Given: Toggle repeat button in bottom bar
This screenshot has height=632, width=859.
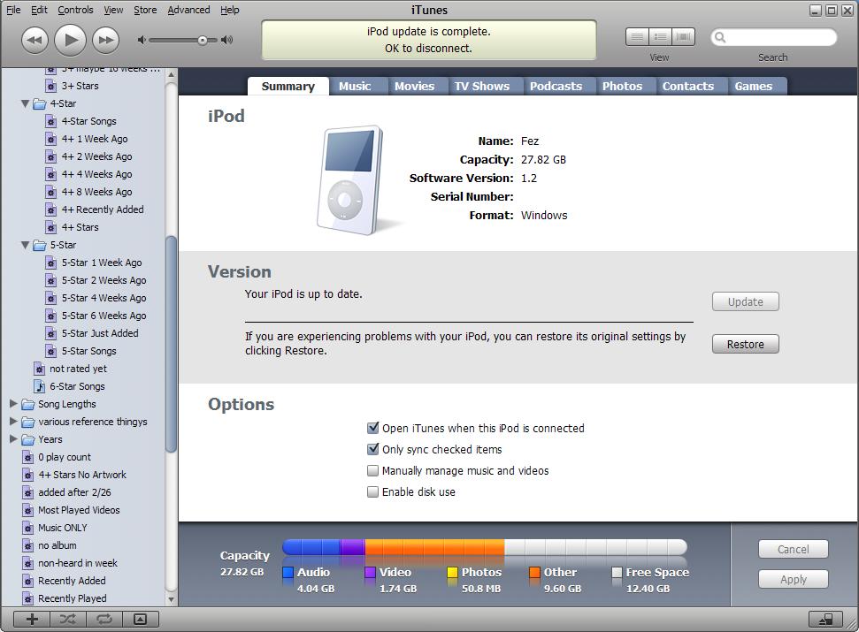Looking at the screenshot, I should coord(104,619).
